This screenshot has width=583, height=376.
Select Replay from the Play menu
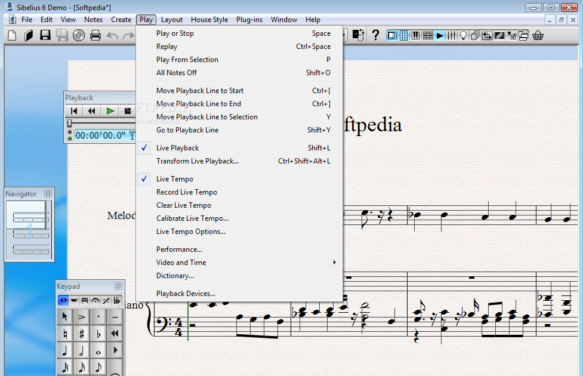[x=239, y=47]
